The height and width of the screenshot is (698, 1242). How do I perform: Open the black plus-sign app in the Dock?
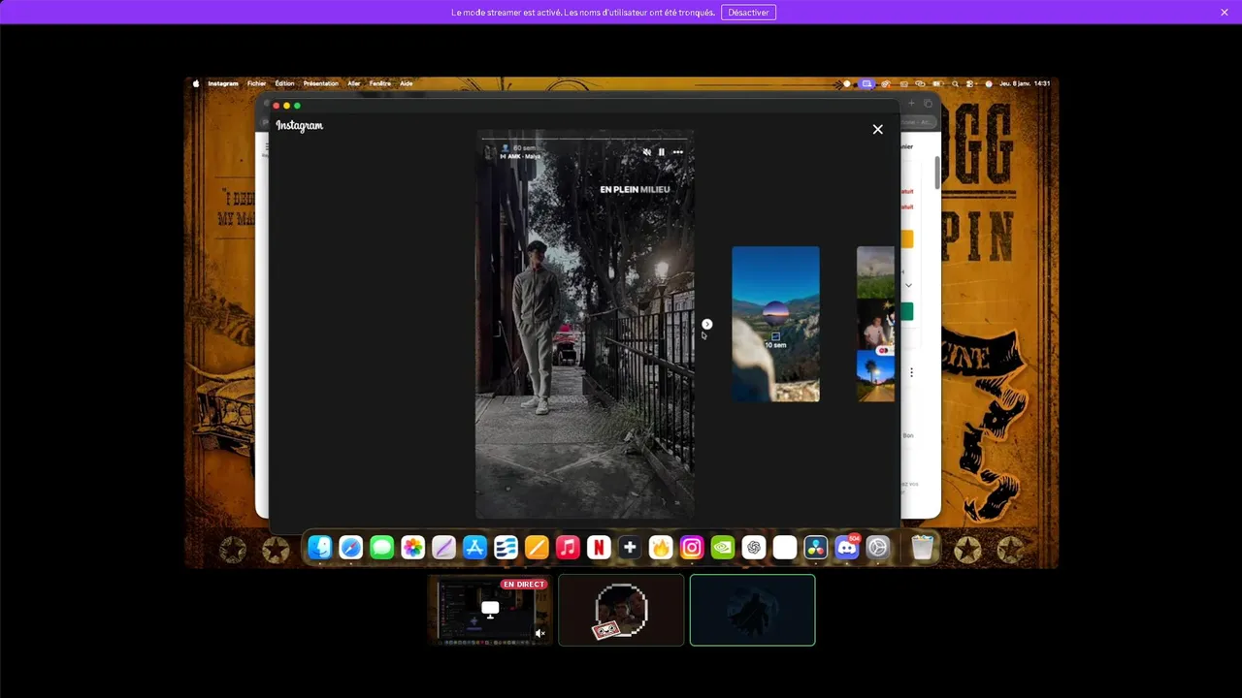coord(630,548)
